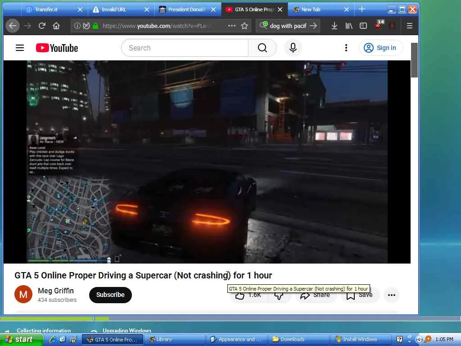Click the dog with pacif search box
The width and height of the screenshot is (461, 346).
click(x=288, y=26)
